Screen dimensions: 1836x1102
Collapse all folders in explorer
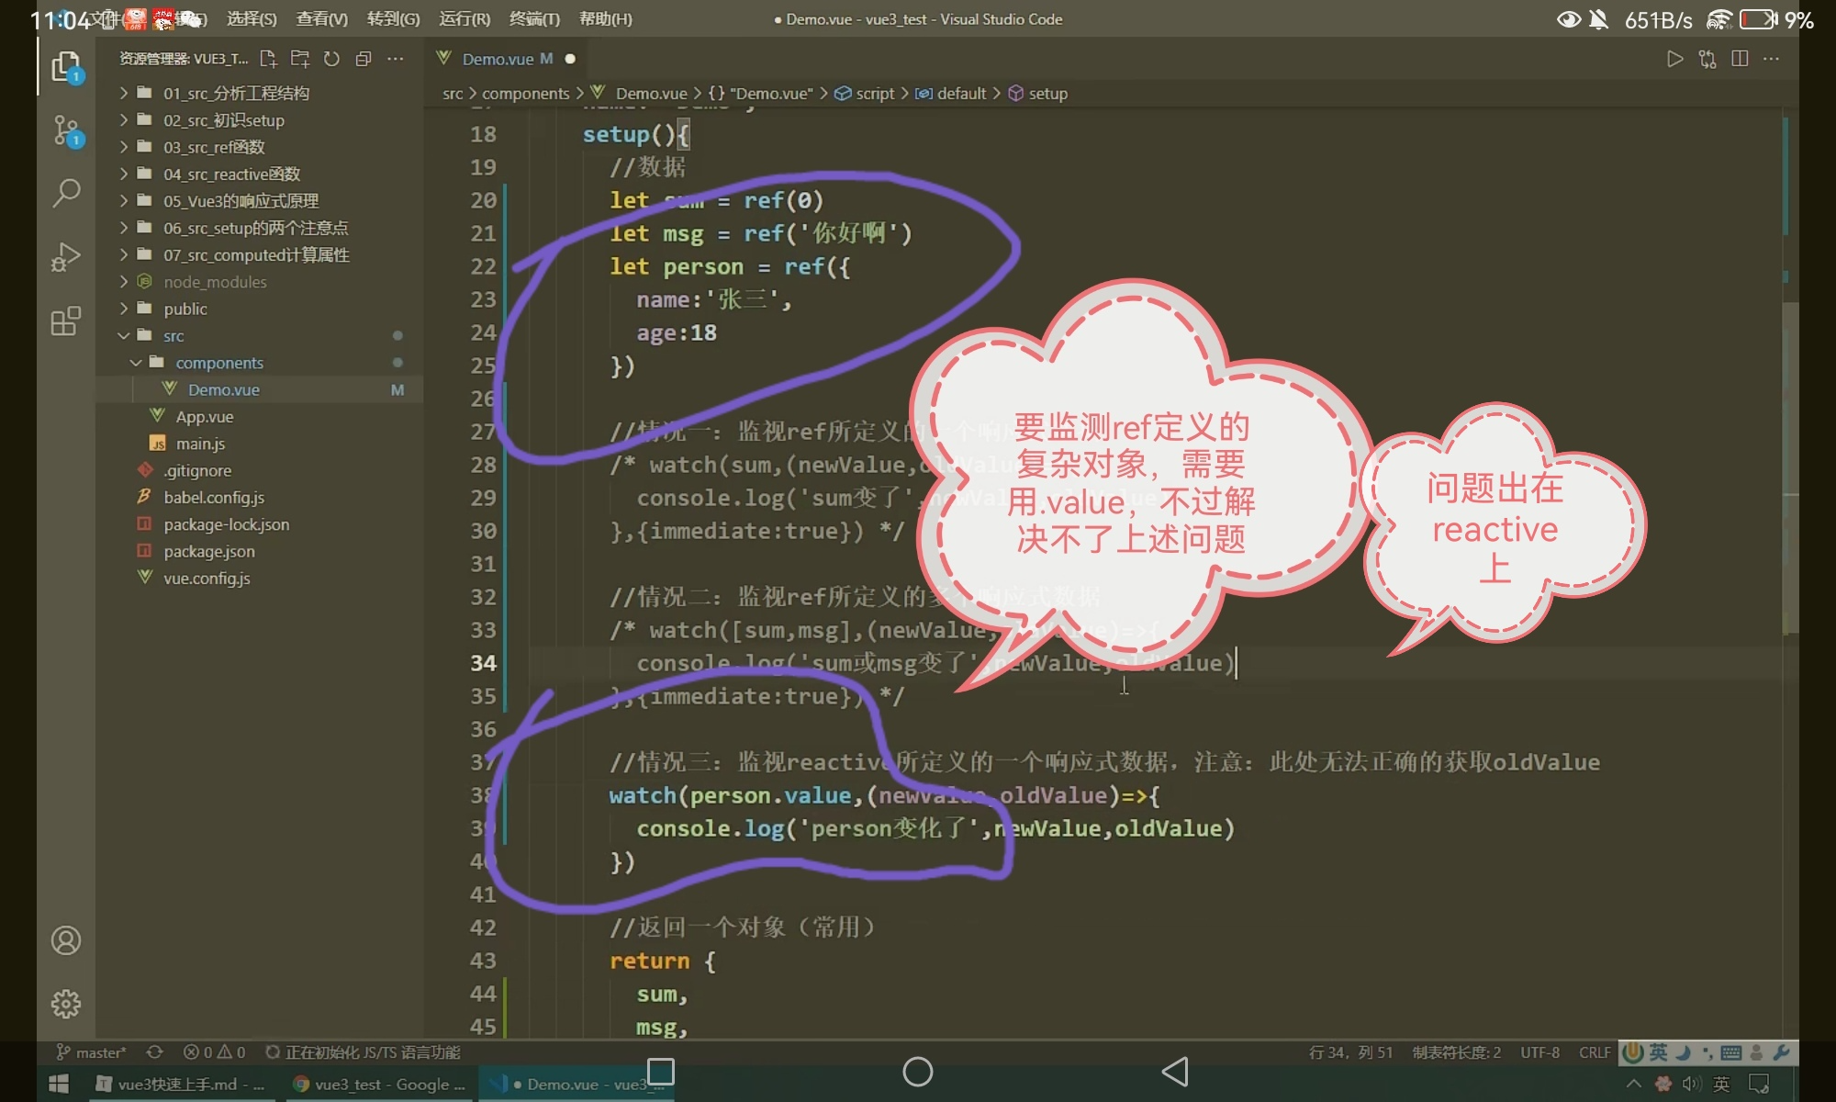(364, 59)
